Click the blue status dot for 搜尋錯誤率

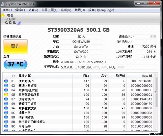click(6, 99)
